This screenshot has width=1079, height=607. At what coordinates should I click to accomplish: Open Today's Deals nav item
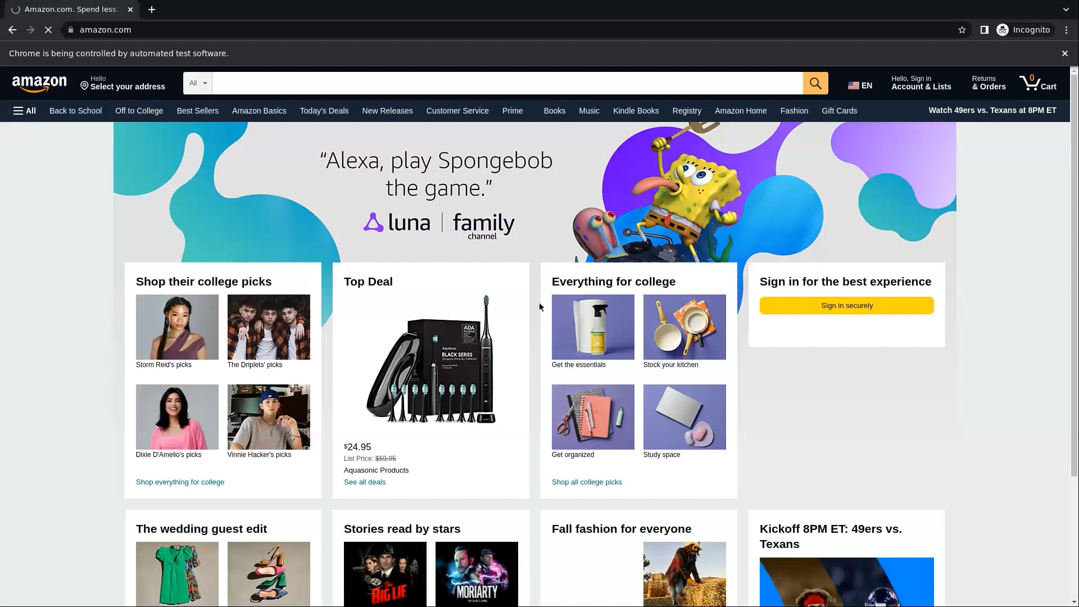pyautogui.click(x=324, y=111)
